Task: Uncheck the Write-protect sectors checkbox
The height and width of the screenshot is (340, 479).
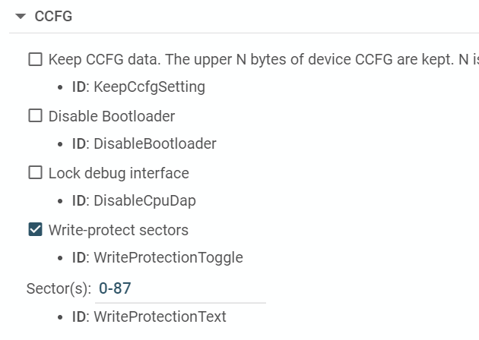Action: tap(35, 229)
